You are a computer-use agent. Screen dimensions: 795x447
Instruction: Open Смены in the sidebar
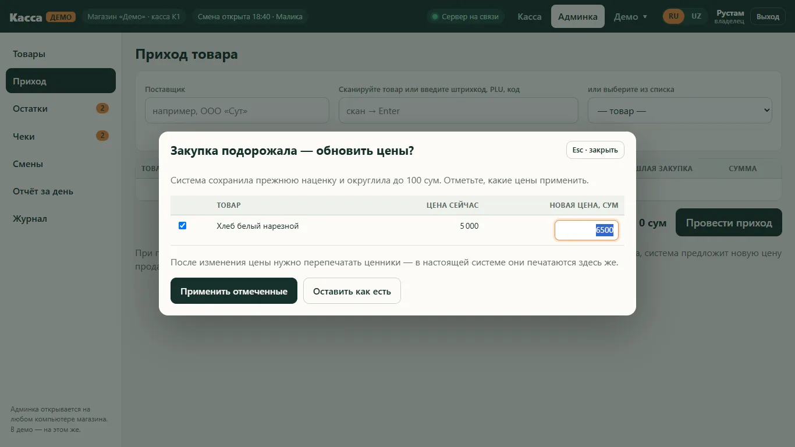point(61,164)
